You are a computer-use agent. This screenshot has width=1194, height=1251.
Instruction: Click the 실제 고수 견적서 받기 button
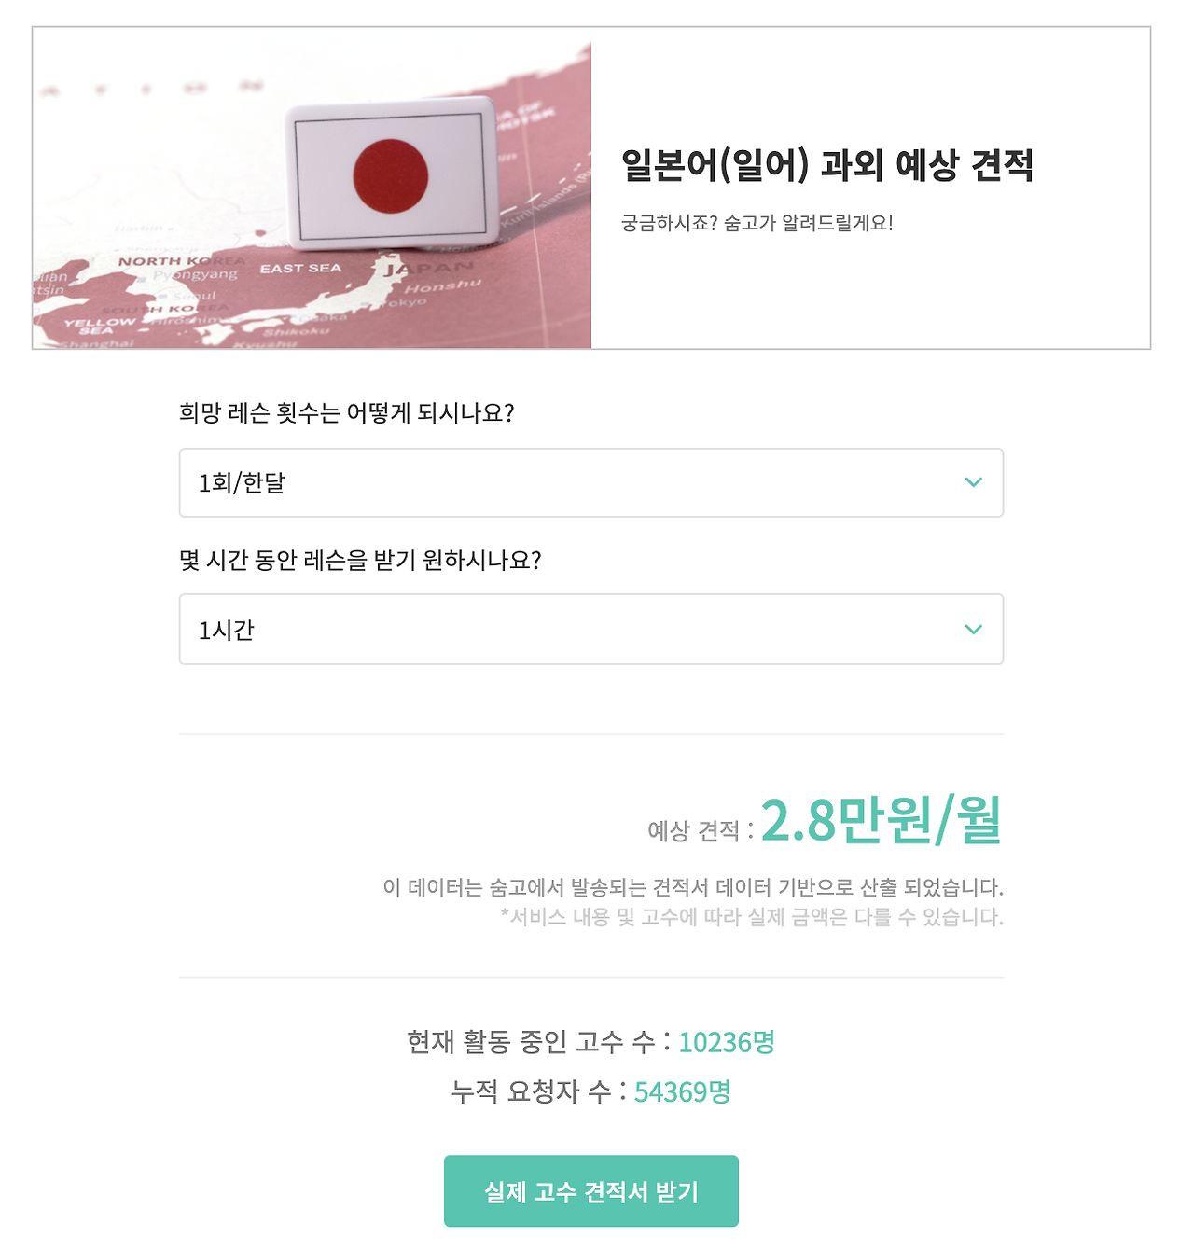591,1190
